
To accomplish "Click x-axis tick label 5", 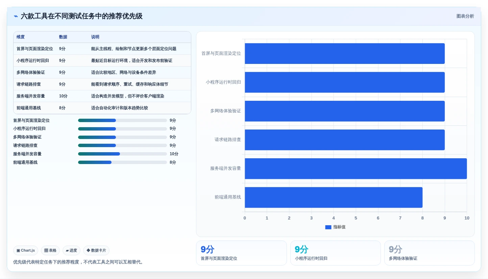I will coord(356,218).
